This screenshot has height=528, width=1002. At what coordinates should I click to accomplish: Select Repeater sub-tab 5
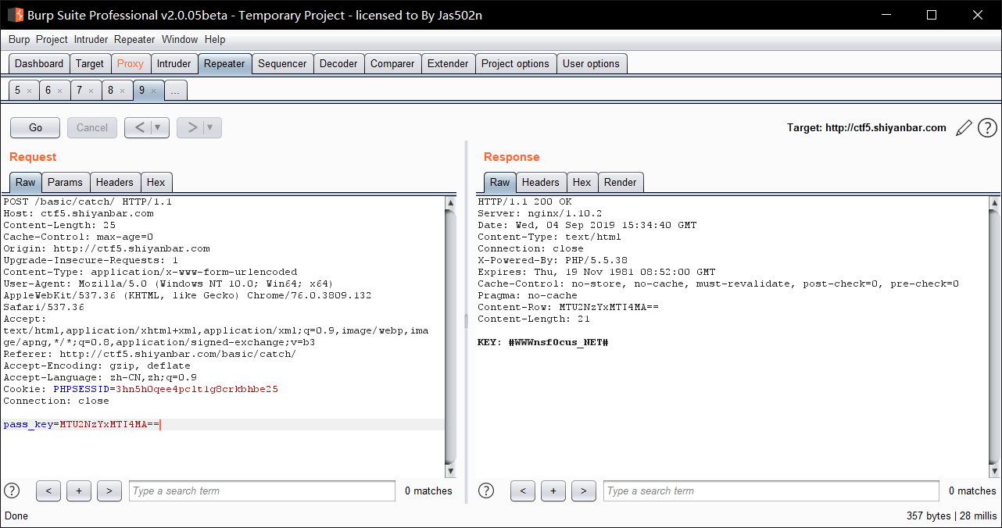[18, 91]
